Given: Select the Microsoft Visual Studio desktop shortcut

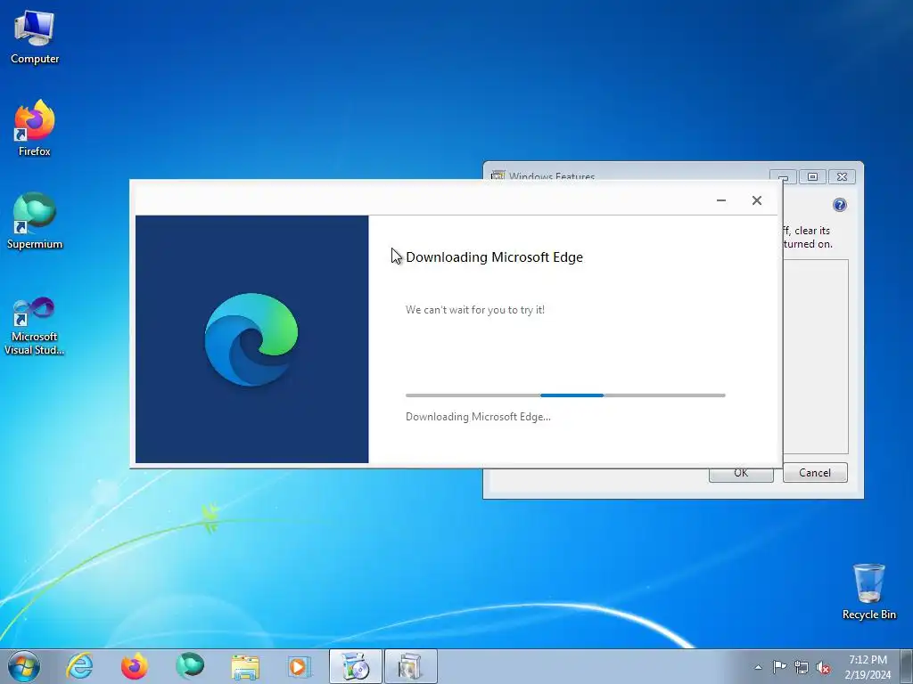Looking at the screenshot, I should pos(35,326).
